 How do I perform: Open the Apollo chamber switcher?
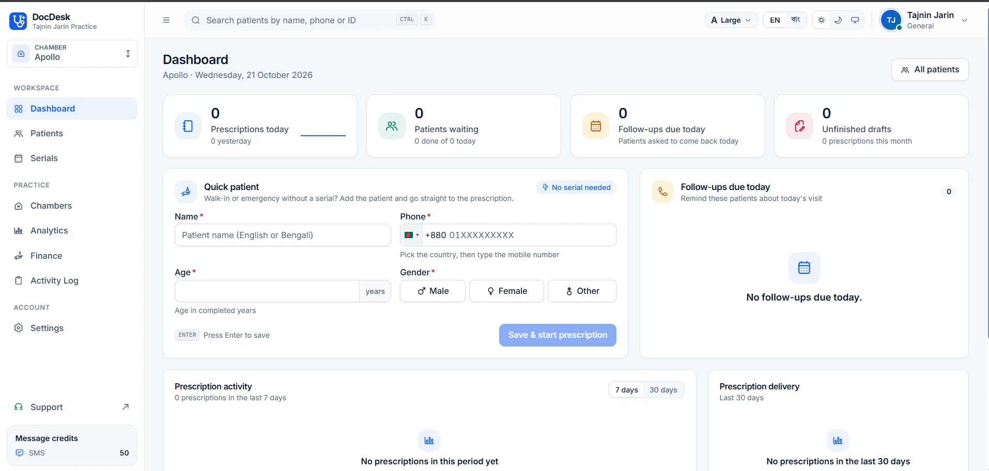click(72, 54)
